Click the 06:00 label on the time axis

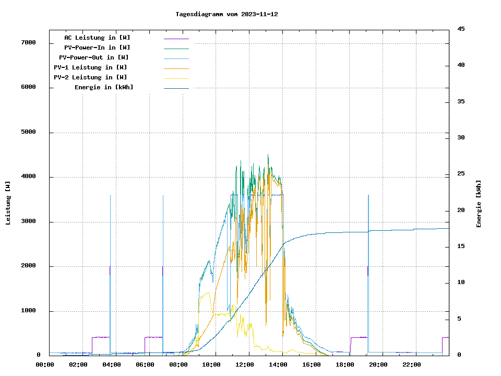pyautogui.click(x=145, y=365)
